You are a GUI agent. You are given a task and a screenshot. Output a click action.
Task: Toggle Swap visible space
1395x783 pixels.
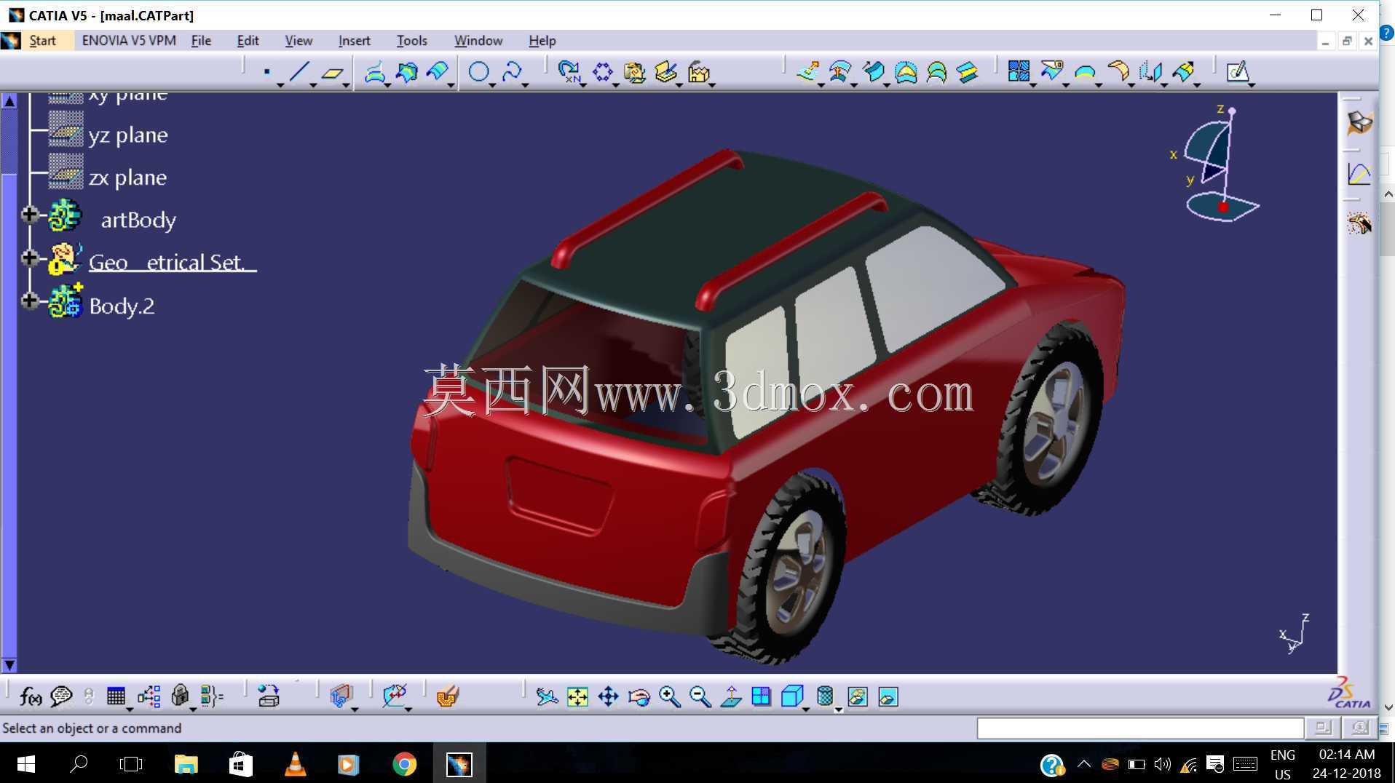click(x=888, y=696)
